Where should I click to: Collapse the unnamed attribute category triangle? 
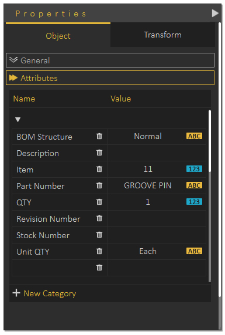[18, 120]
